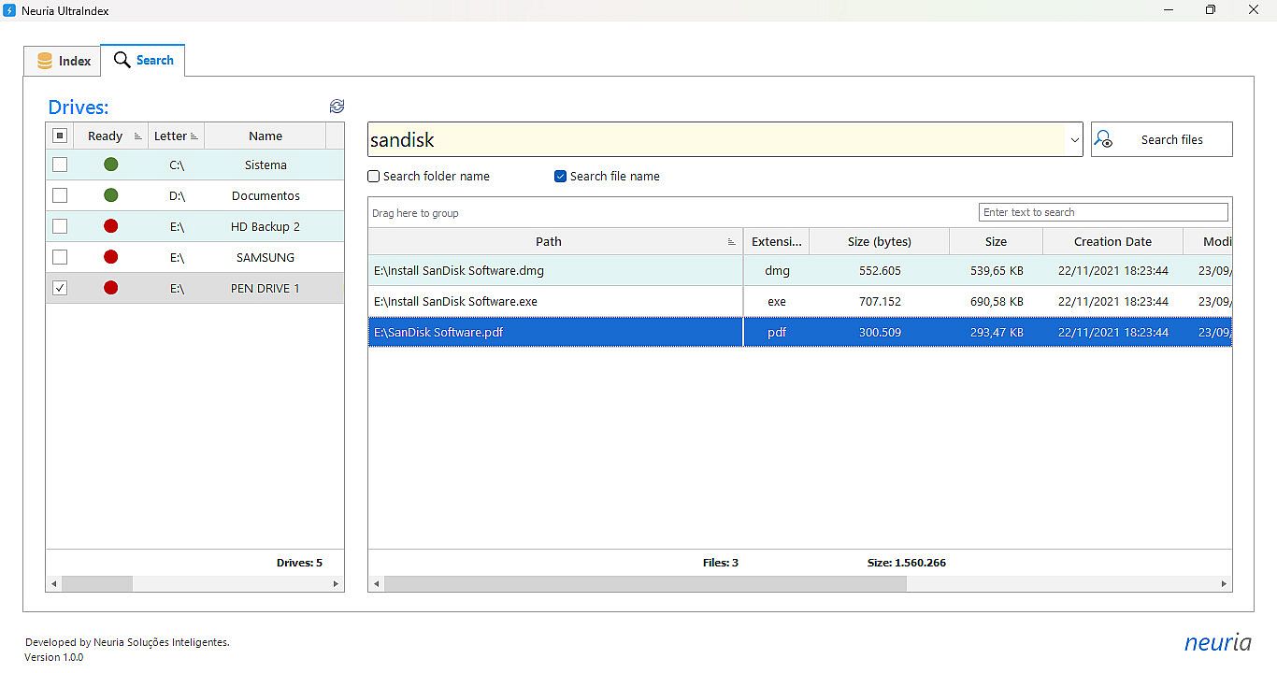Image resolution: width=1277 pixels, height=673 pixels.
Task: Click the Letter column filter icon
Action: coord(194,136)
